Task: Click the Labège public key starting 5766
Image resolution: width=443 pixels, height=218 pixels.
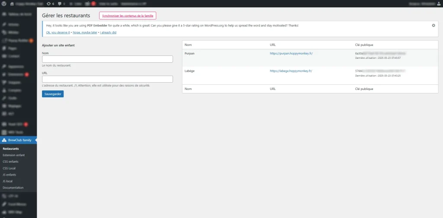Action: (381, 71)
